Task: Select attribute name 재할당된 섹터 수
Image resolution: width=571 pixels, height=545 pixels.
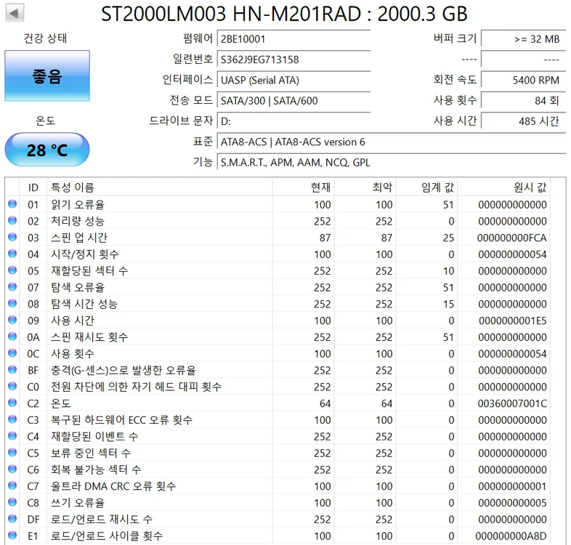Action: (89, 270)
